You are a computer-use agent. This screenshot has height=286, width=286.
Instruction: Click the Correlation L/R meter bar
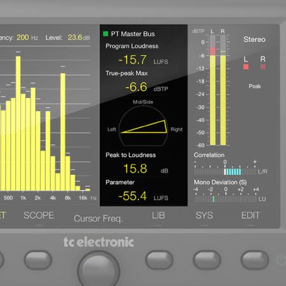point(225,172)
